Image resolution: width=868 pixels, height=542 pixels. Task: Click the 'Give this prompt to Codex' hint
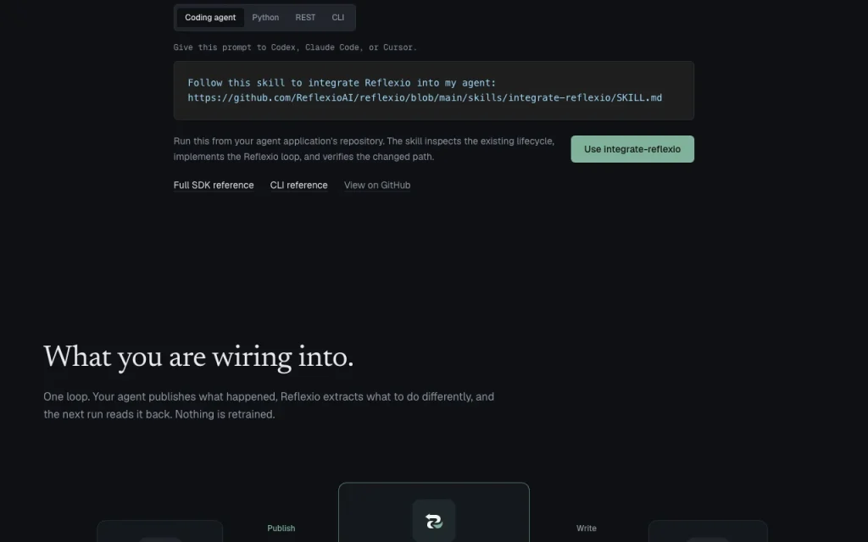tap(295, 47)
